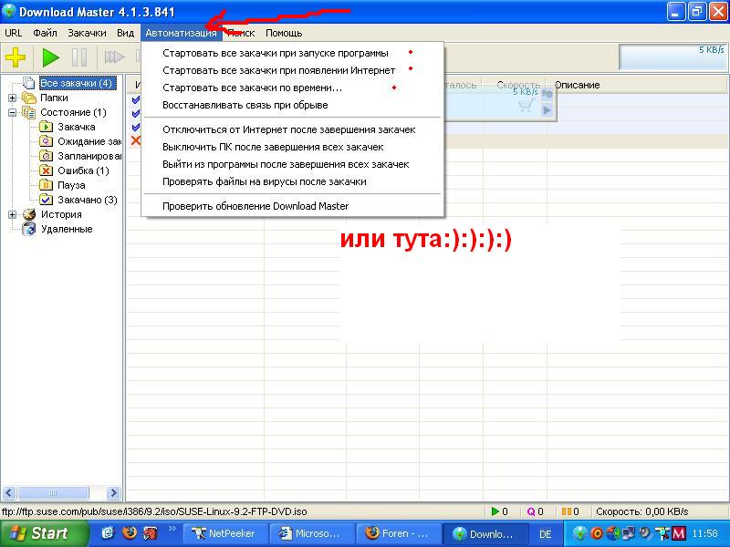Switch to the Microso... taskbar button
This screenshot has height=547, width=730.
[312, 533]
